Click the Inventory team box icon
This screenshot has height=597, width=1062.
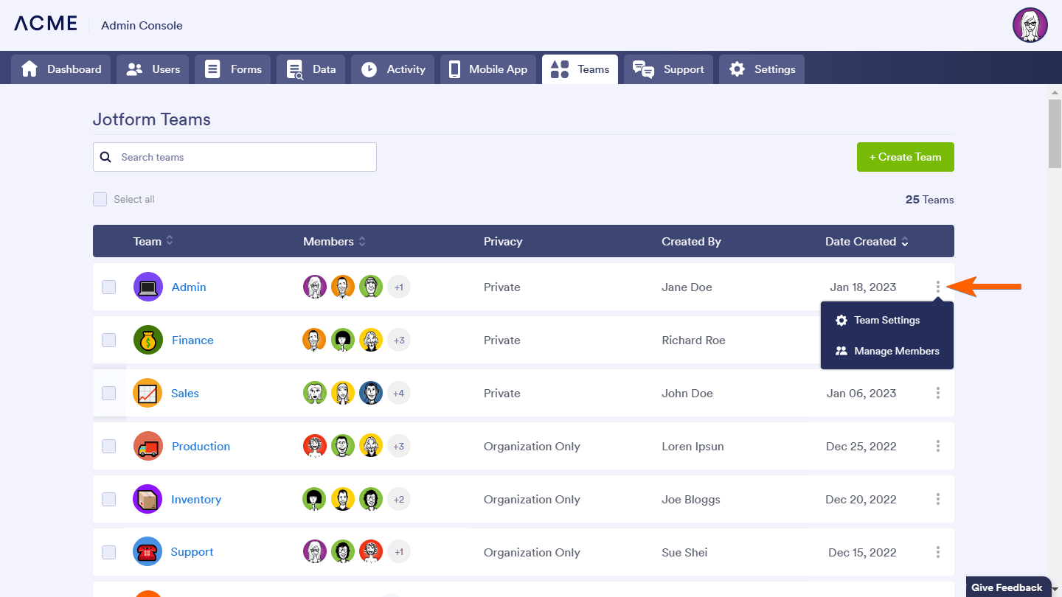(147, 499)
